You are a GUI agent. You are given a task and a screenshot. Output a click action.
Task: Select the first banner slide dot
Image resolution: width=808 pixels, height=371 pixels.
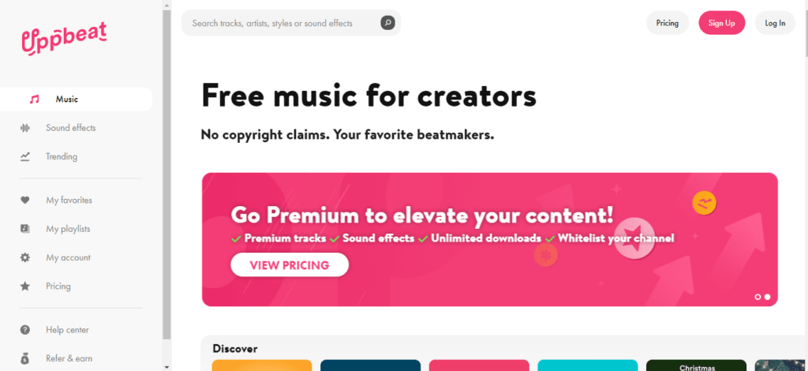click(757, 297)
